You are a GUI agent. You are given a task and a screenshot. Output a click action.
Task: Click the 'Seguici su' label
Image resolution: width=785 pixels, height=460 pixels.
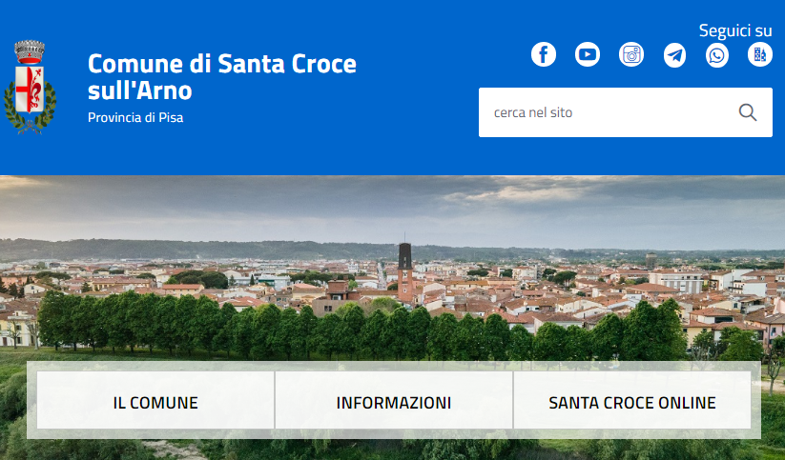734,30
